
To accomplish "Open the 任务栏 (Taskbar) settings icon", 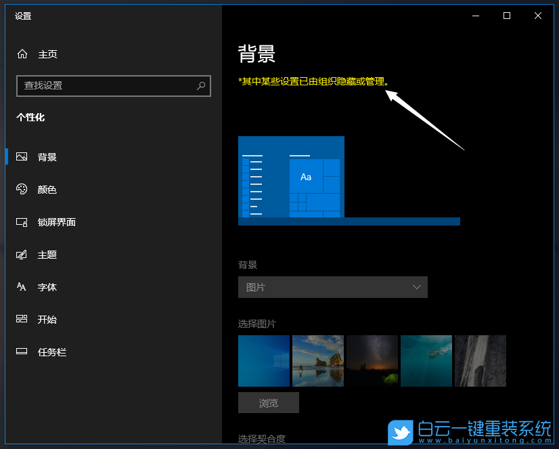I will 22,351.
